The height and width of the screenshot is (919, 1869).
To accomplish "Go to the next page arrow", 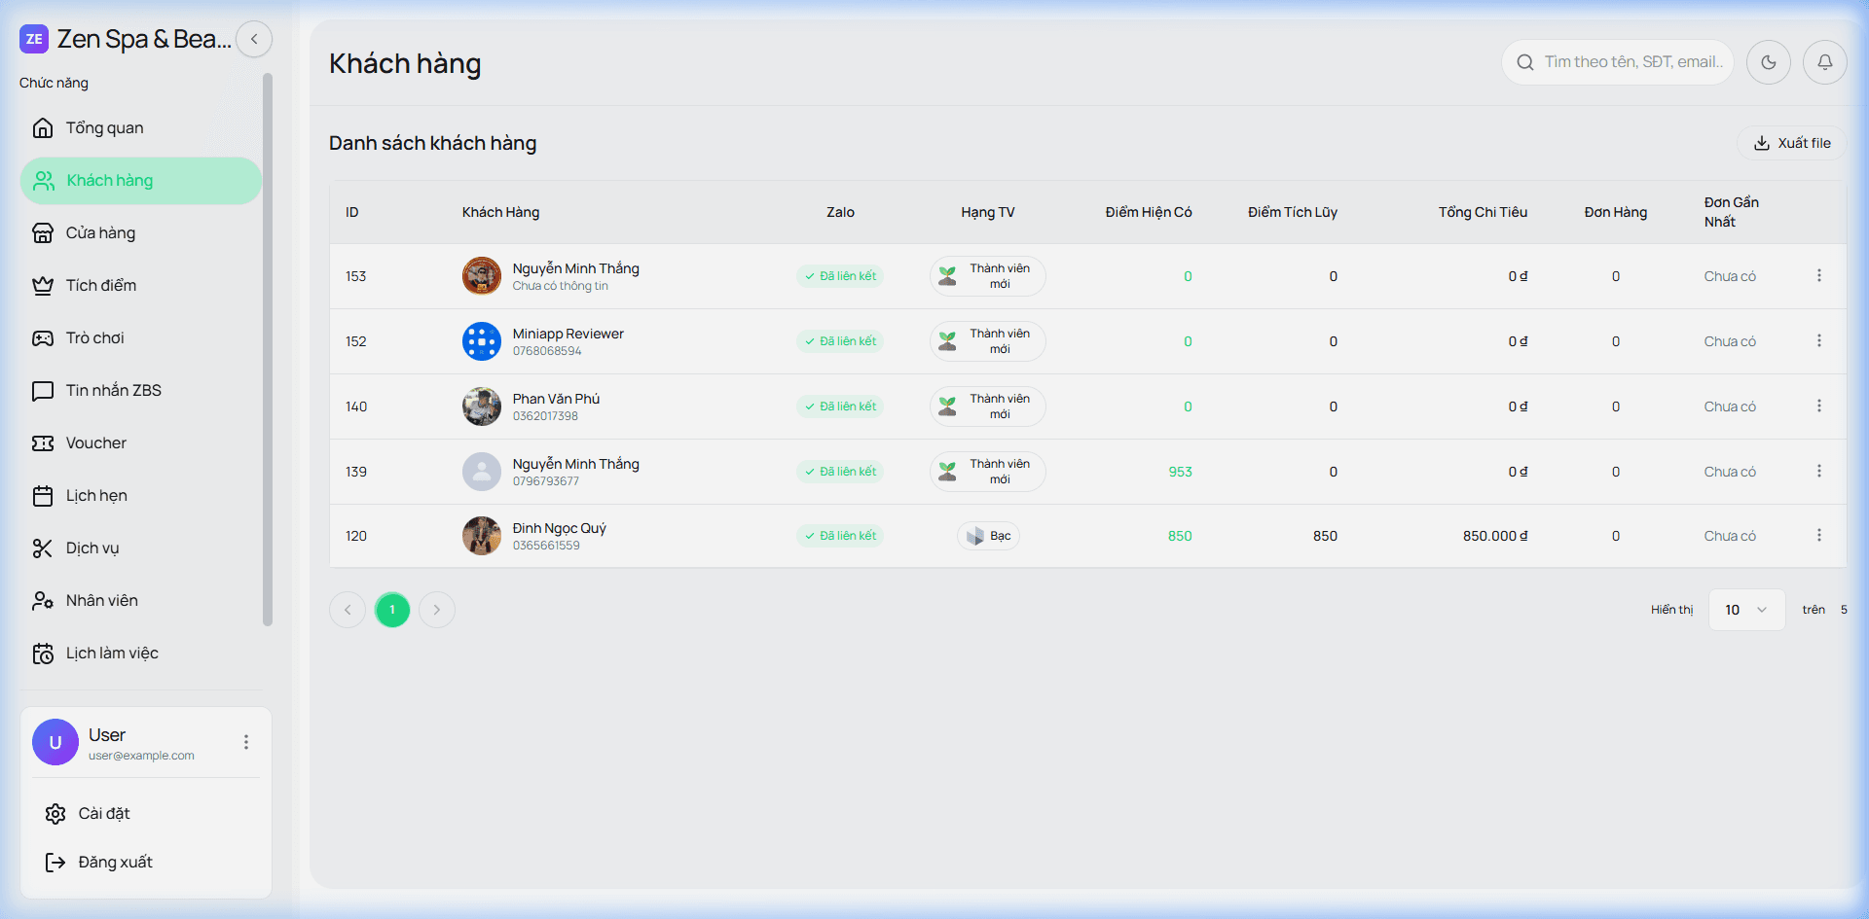I will tap(437, 610).
